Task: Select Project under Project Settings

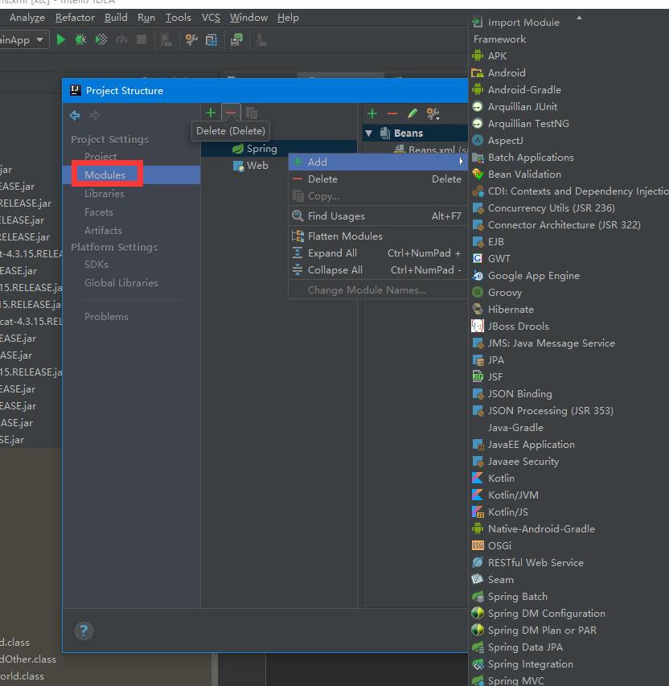Action: pos(101,157)
